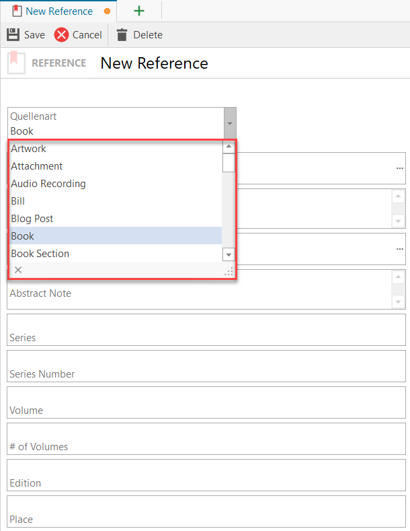The width and height of the screenshot is (410, 531).
Task: Click the dropdown list resize grip
Action: [x=229, y=271]
